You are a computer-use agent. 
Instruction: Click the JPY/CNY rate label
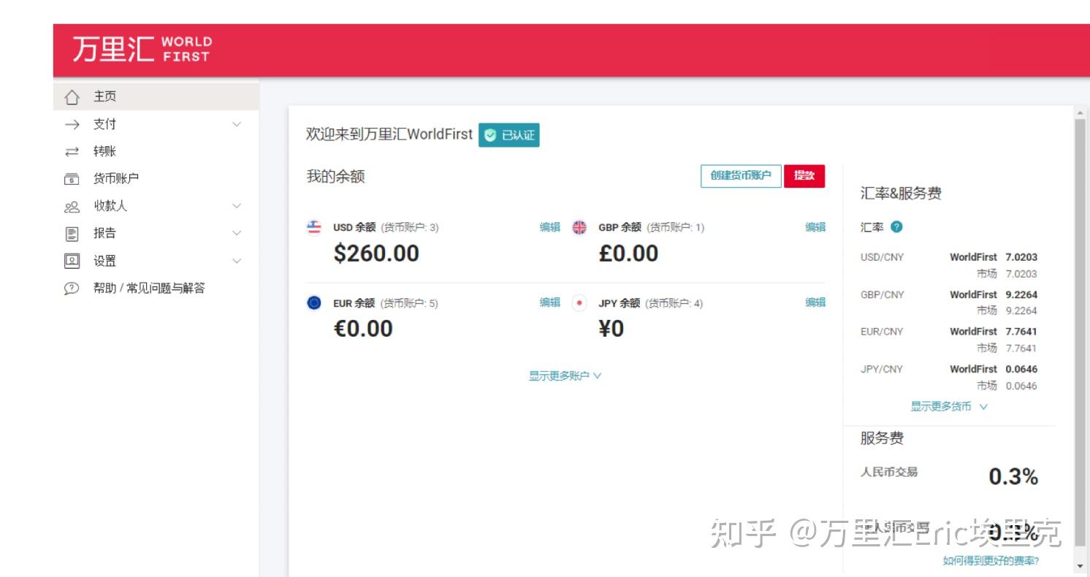(x=882, y=370)
